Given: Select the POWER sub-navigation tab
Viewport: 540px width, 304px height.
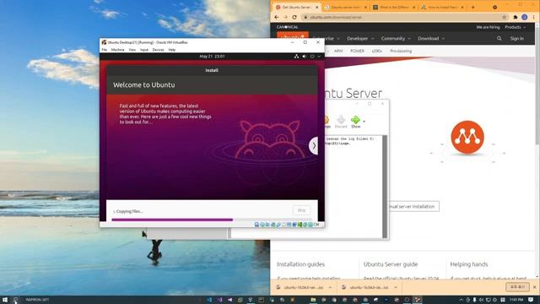Looking at the screenshot, I should [x=357, y=51].
